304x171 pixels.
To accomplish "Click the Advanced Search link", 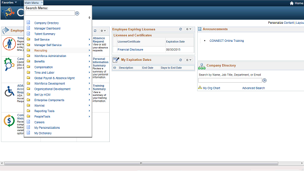I will (x=253, y=88).
